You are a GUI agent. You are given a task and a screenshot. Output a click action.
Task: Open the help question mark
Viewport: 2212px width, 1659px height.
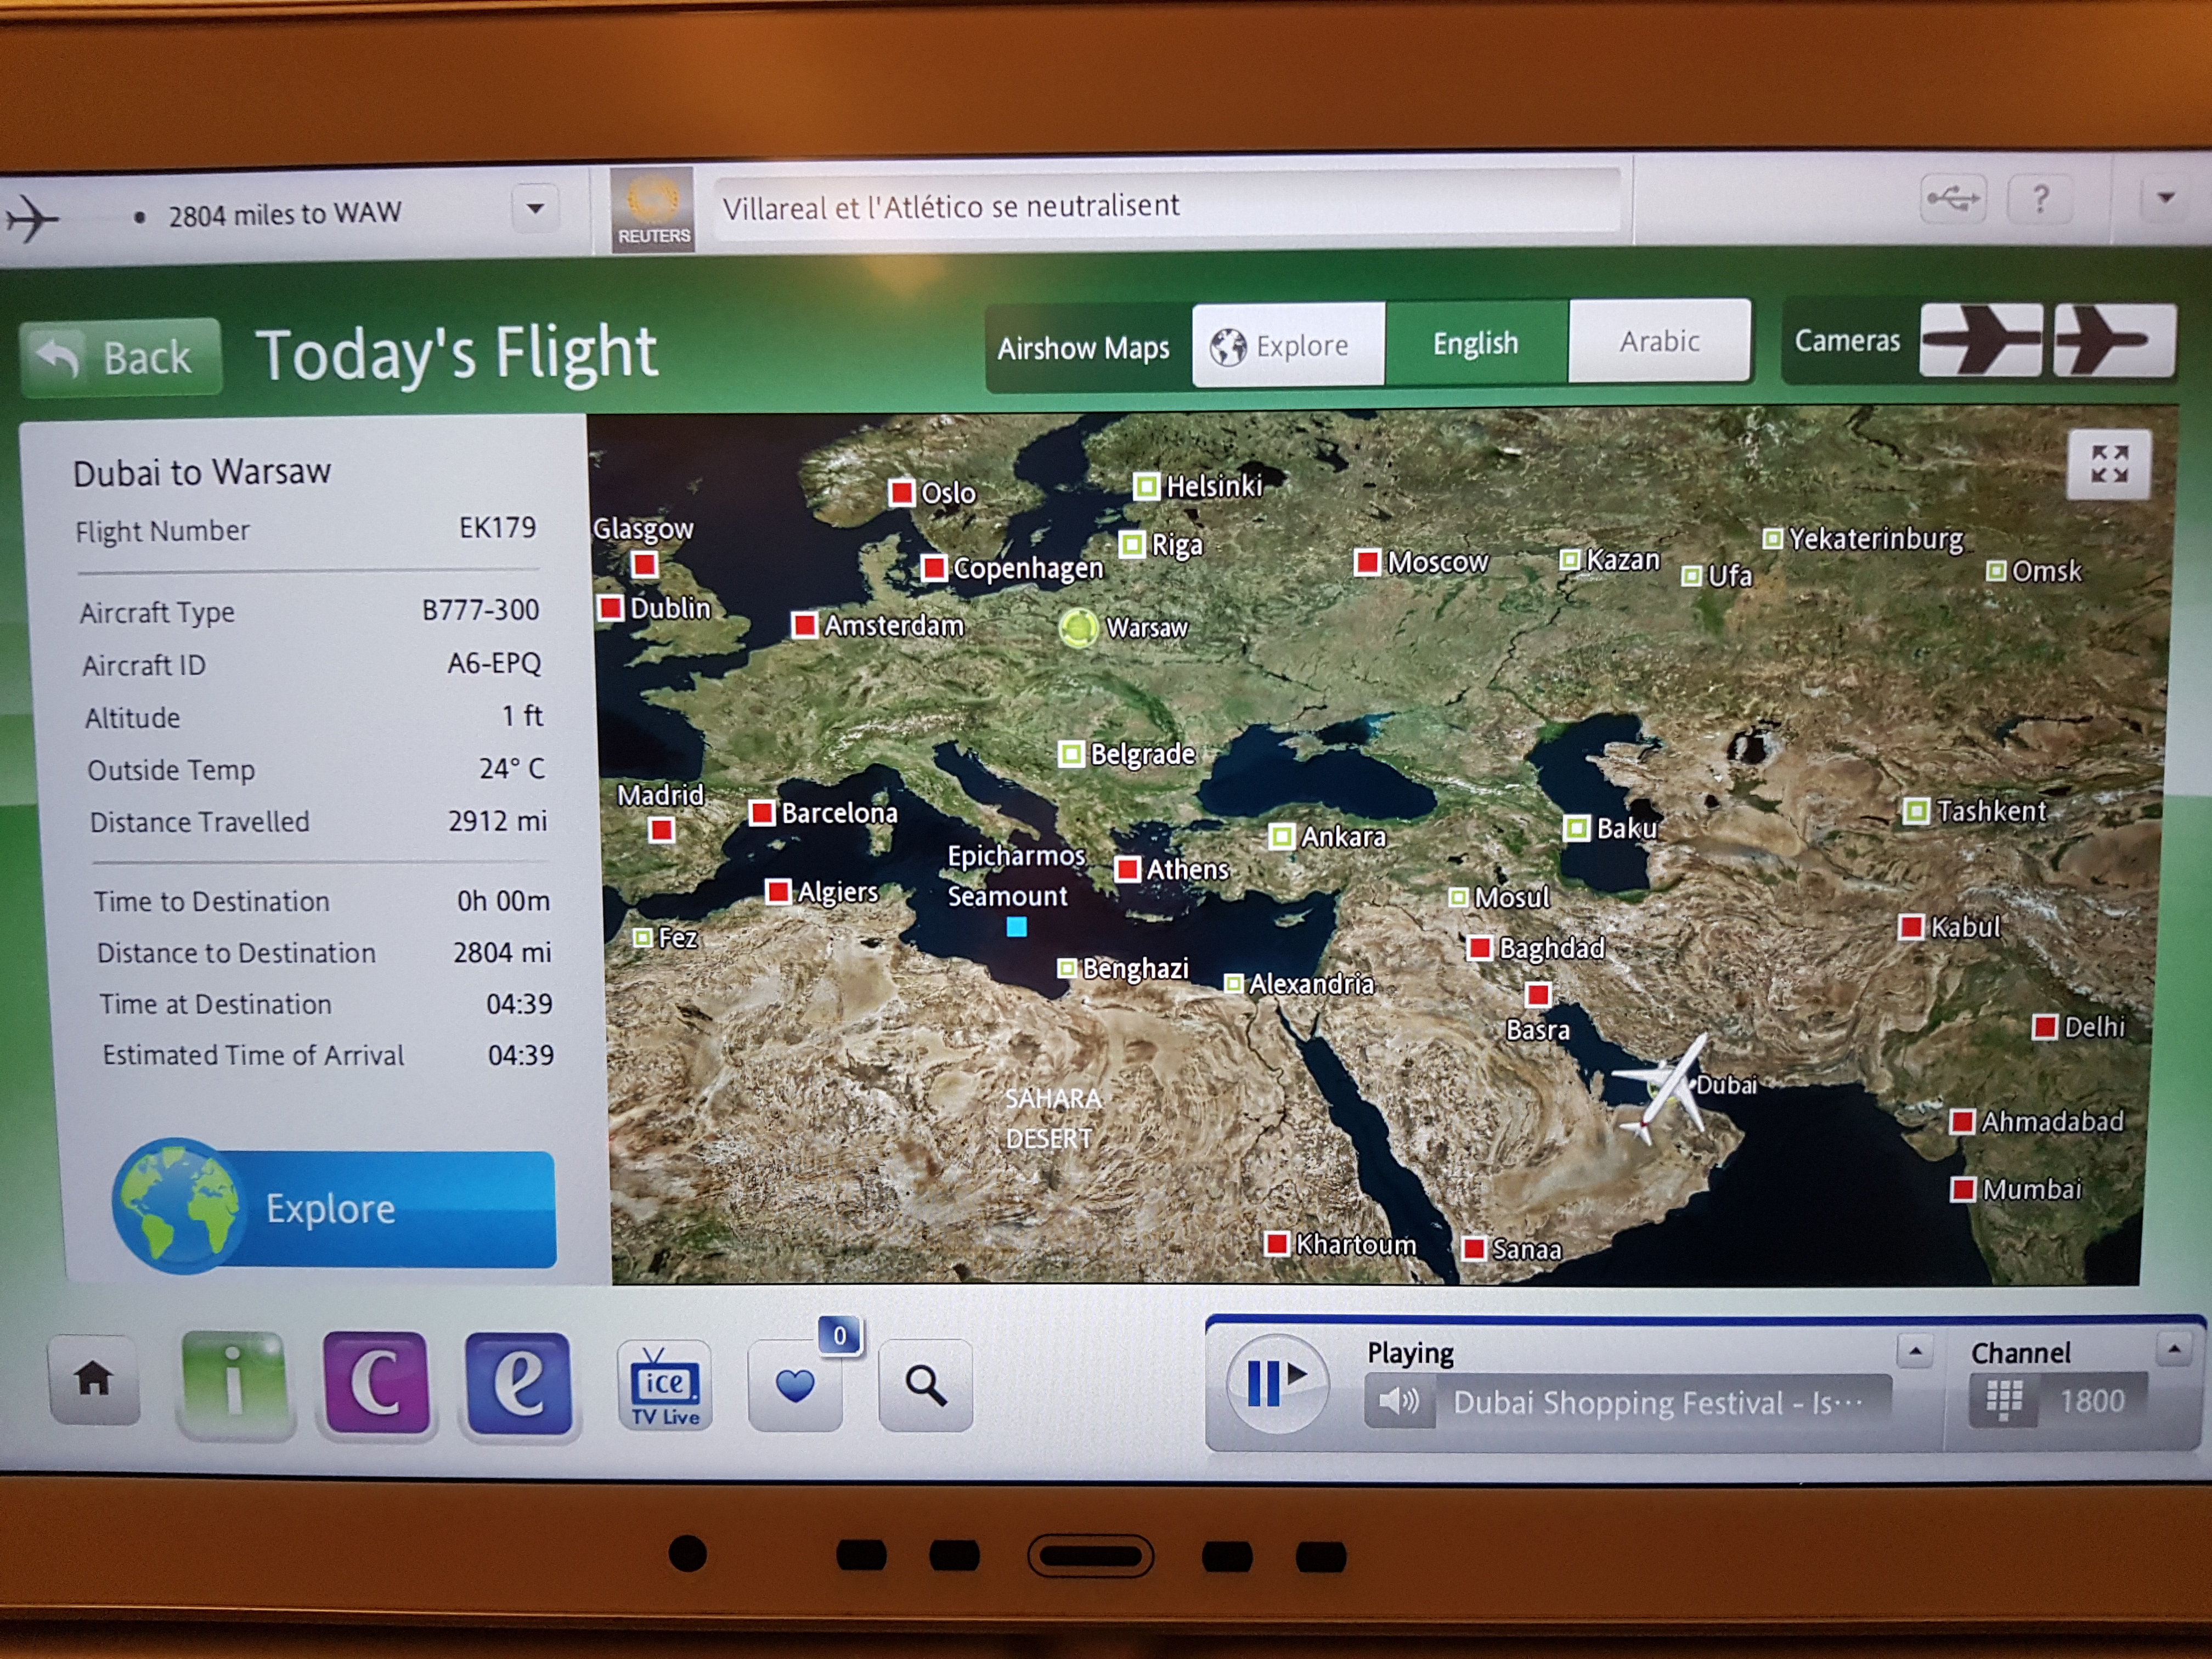pos(2040,199)
